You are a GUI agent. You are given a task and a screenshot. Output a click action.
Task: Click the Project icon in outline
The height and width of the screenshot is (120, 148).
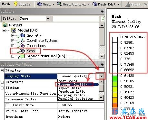tap(5, 25)
